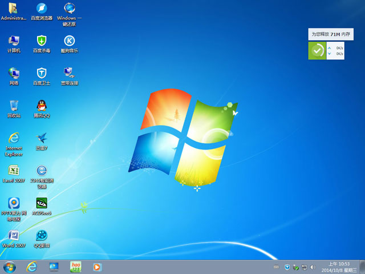Click the 为您释放 71M 内存 notification
Image resolution: width=365 pixels, height=274 pixels.
coord(331,34)
